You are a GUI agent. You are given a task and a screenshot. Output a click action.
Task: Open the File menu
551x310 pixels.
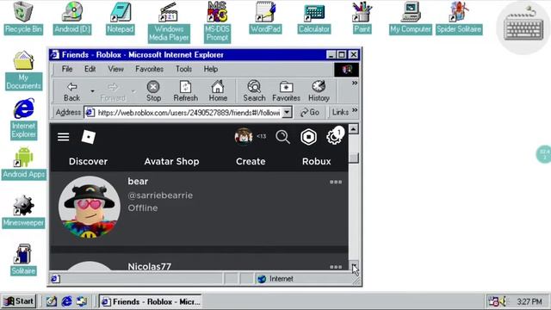[67, 69]
